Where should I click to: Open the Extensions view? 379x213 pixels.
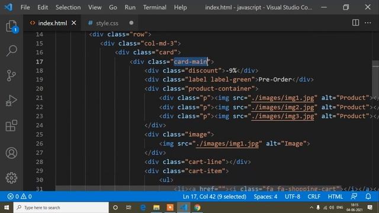pyautogui.click(x=11, y=125)
